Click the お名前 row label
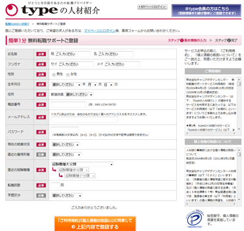Viewport: 244px width, 231px height. click(x=12, y=54)
